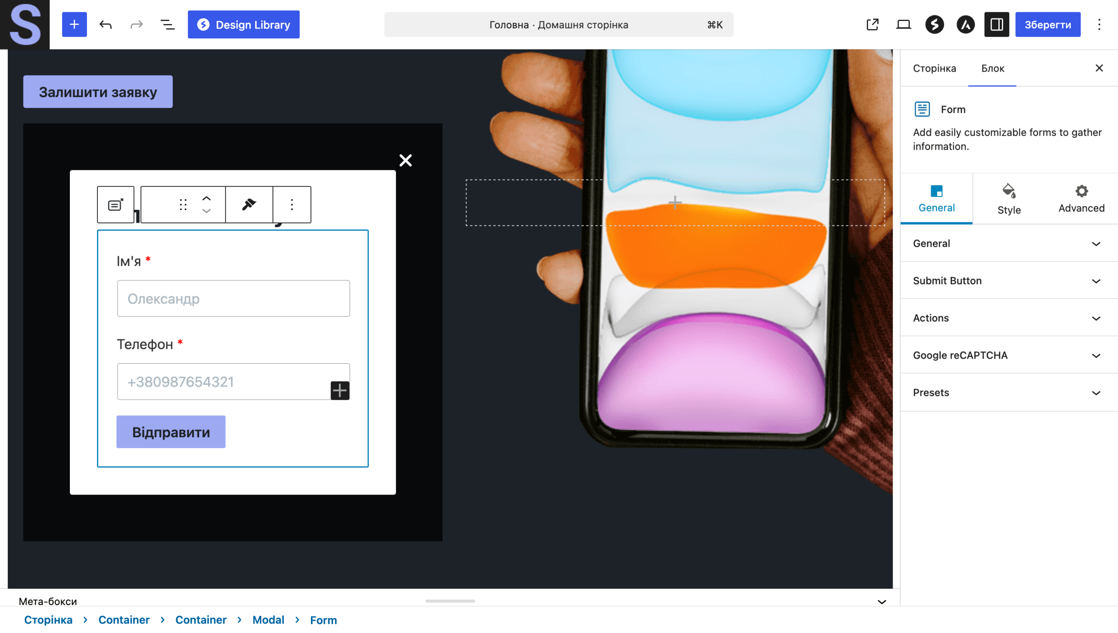Open the block inserter plus button
1118x633 pixels.
pyautogui.click(x=74, y=24)
